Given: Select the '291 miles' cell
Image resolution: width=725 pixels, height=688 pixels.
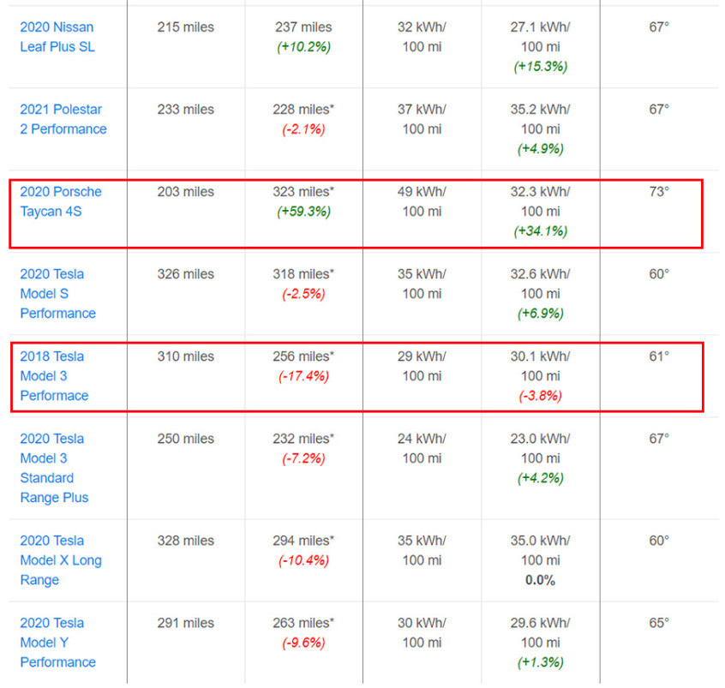Looking at the screenshot, I should click(x=185, y=623).
